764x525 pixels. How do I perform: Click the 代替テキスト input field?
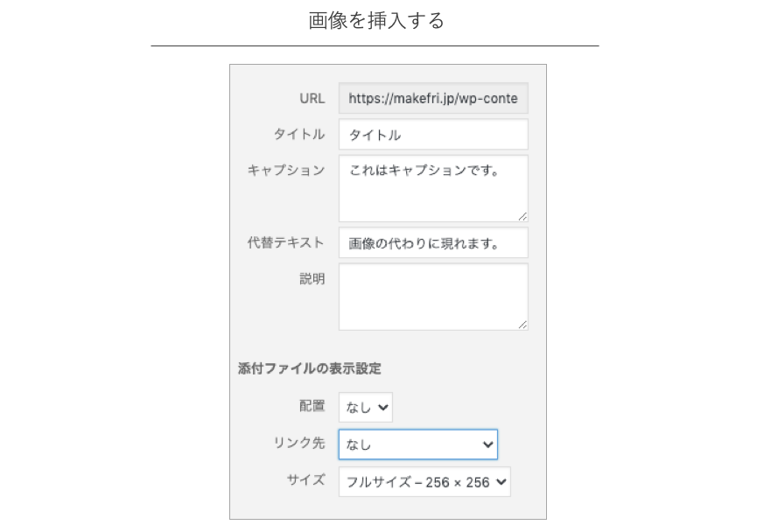coord(433,243)
